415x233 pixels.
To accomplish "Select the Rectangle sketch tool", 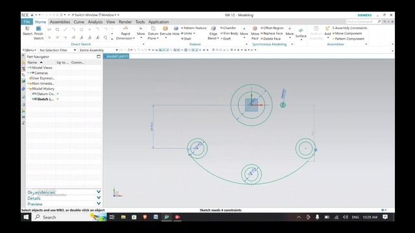I will coord(57,30).
